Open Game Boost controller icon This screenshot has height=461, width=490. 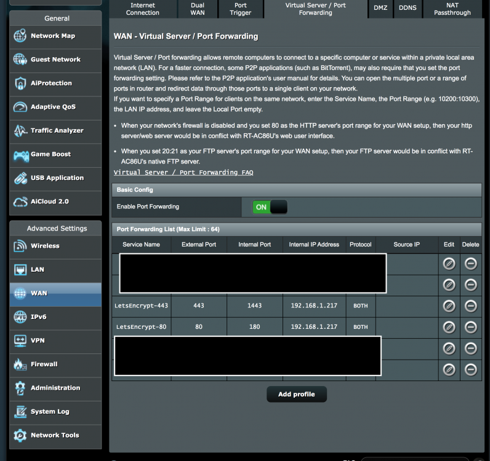[x=21, y=155]
